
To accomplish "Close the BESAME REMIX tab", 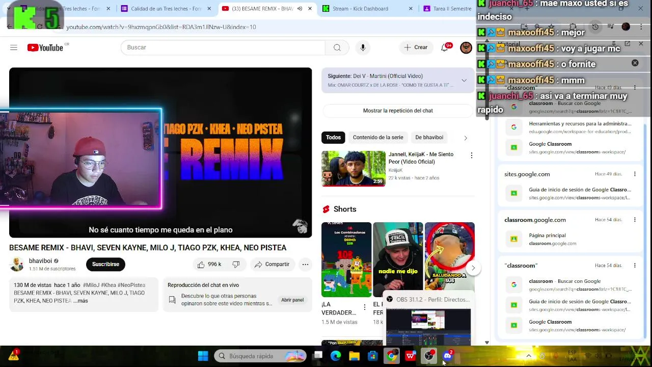I will [310, 9].
